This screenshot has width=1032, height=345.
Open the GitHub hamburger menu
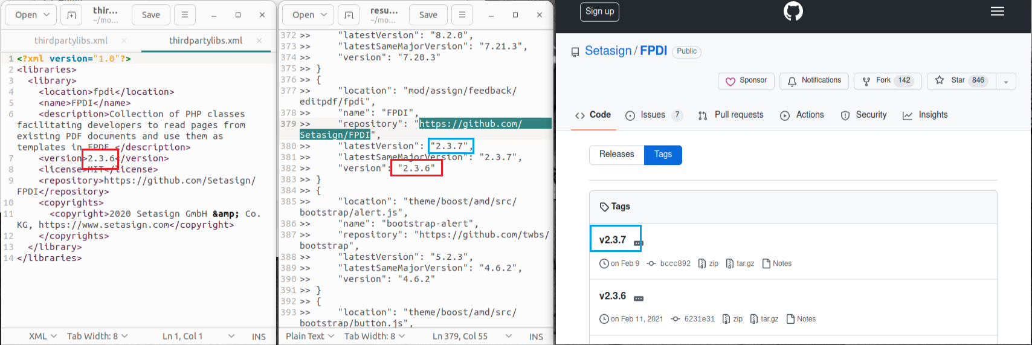click(x=998, y=11)
